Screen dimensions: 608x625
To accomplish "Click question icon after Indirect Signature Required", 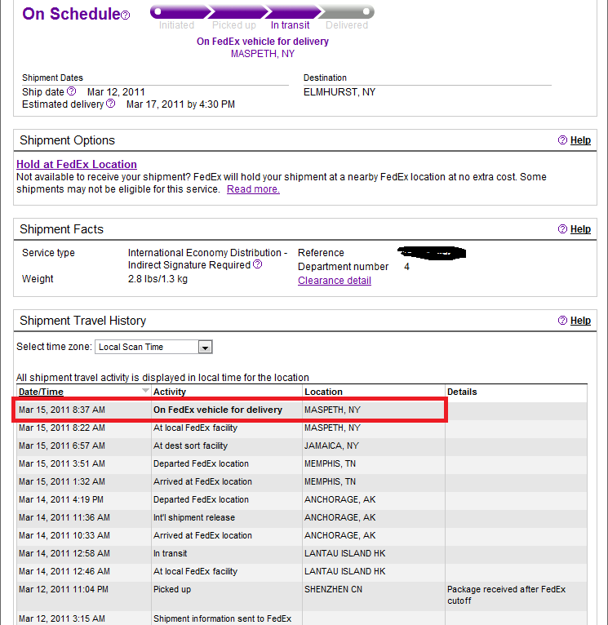I will [258, 264].
